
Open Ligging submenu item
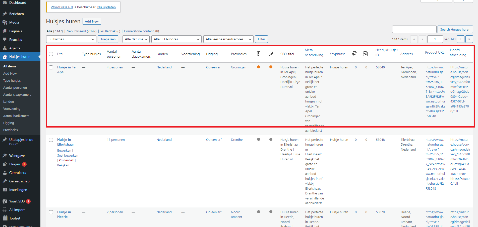click(x=9, y=123)
